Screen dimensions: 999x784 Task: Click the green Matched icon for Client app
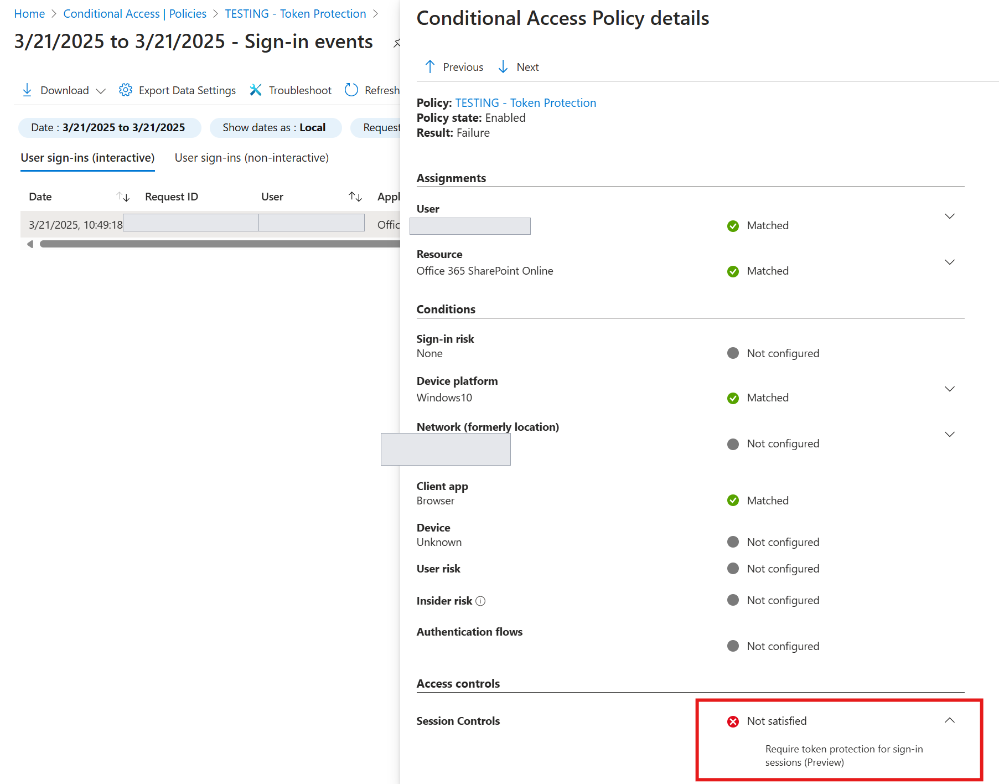click(x=733, y=501)
